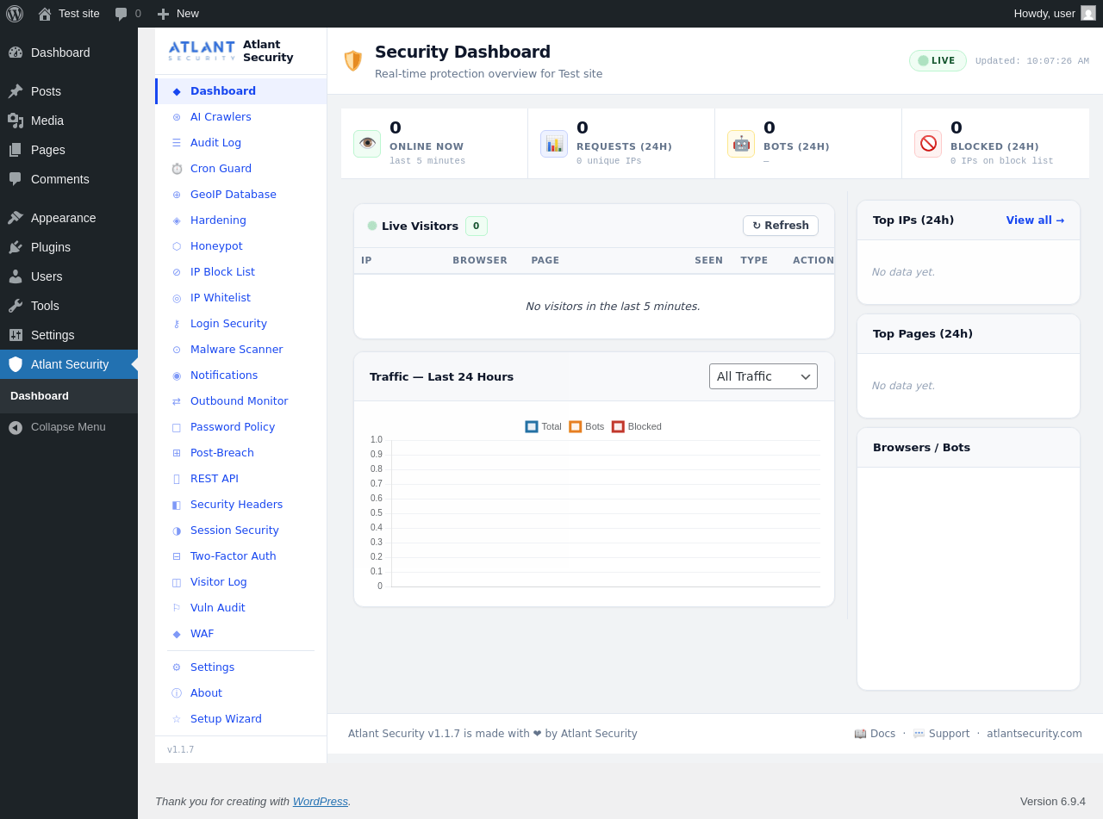Click the plugin Settings gear icon
The width and height of the screenshot is (1103, 819).
coord(177,667)
